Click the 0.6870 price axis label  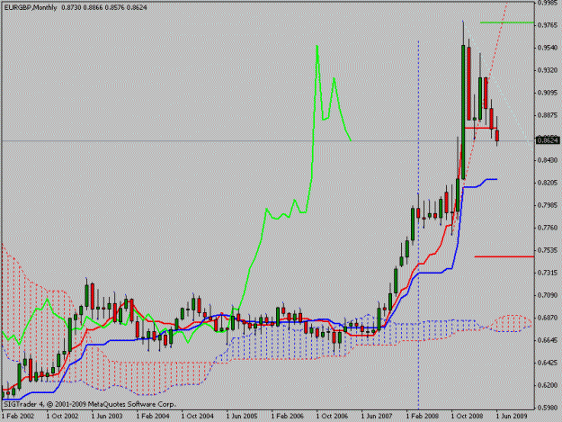548,318
